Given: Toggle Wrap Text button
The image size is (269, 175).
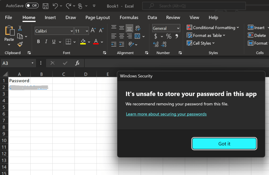Looking at the screenshot, I should pyautogui.click(x=138, y=28).
